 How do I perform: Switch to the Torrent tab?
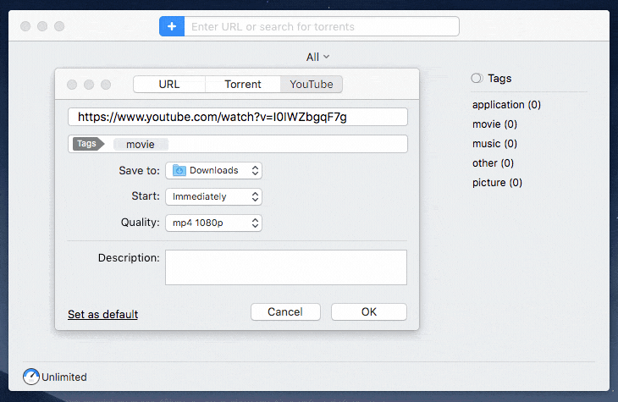243,85
